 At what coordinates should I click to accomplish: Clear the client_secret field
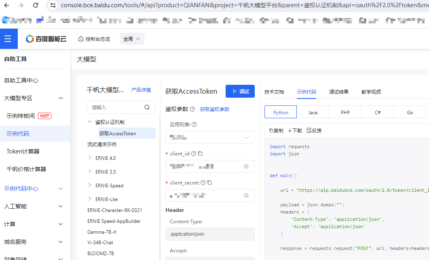(246, 195)
